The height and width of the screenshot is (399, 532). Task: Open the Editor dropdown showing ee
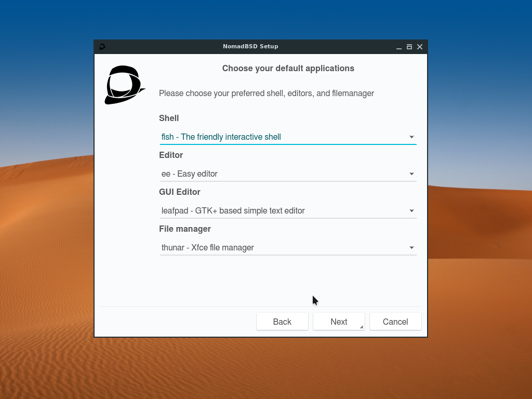click(x=288, y=174)
